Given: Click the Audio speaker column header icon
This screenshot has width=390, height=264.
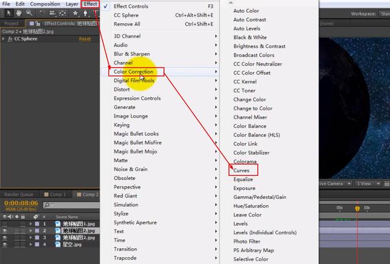Looking at the screenshot, I should tap(10, 217).
